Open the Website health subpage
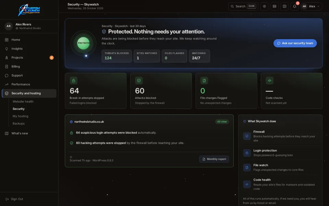Image resolution: width=329 pixels, height=206 pixels. pyautogui.click(x=23, y=102)
